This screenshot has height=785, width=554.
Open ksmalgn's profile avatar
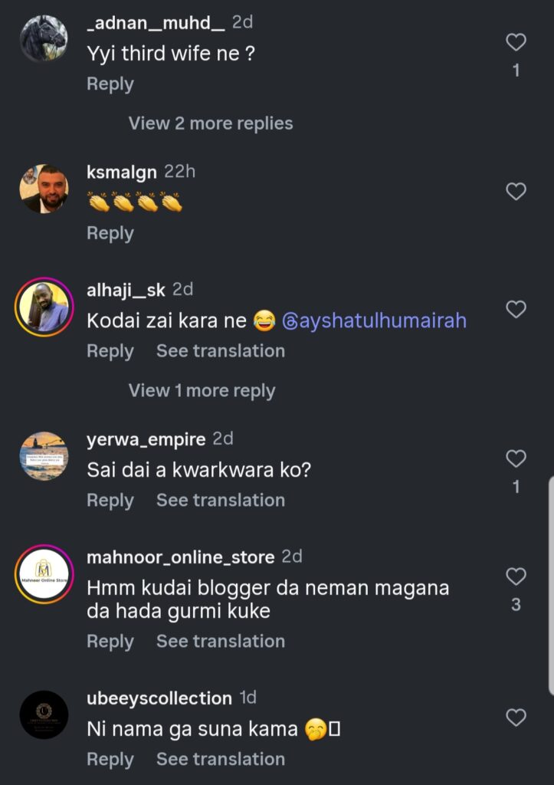44,189
